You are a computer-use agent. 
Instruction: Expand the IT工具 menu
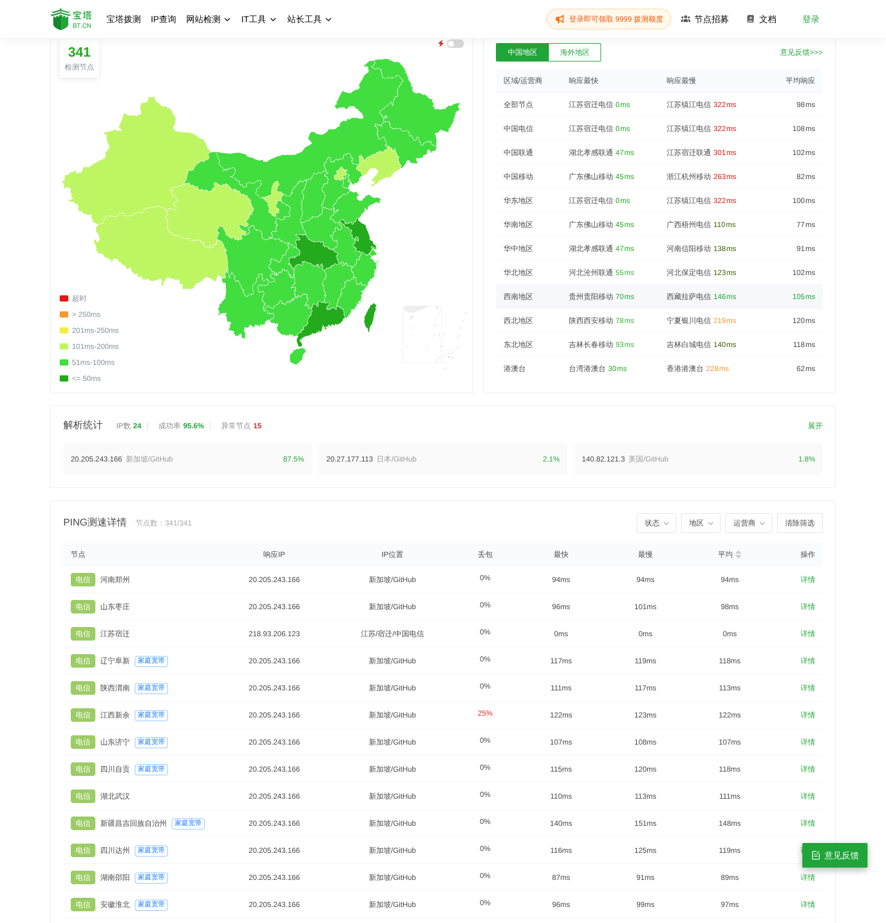259,19
